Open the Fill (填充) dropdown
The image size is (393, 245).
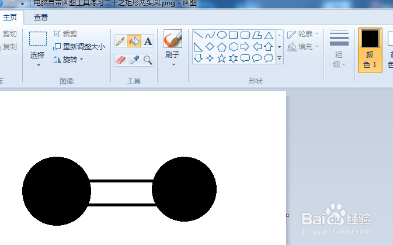click(317, 46)
